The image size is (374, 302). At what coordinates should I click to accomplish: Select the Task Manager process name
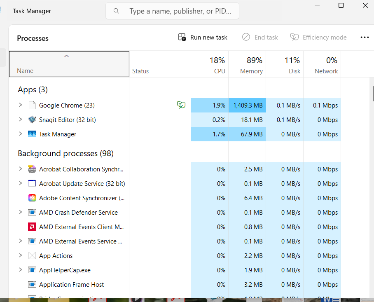pos(58,134)
